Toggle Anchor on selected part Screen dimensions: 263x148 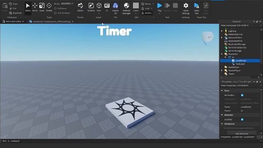click(147, 13)
